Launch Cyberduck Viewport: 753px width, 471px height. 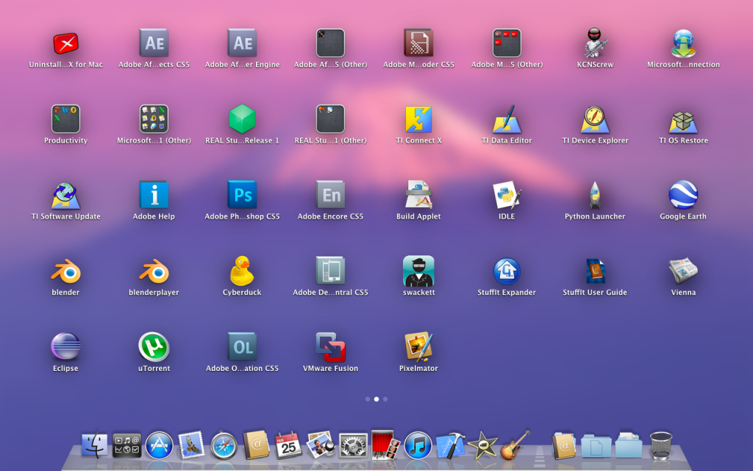tap(242, 271)
